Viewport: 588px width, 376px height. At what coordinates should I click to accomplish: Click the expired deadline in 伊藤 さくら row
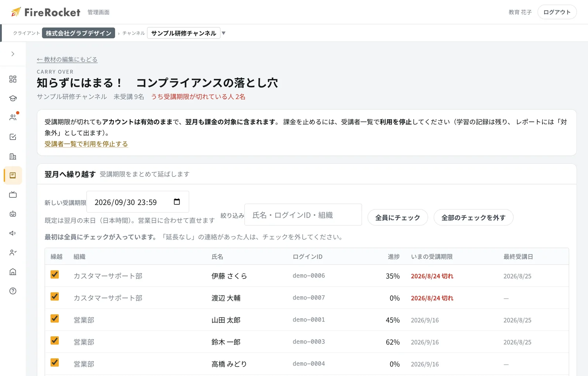click(x=432, y=276)
